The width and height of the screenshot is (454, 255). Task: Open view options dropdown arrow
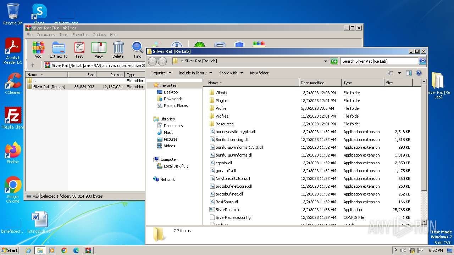point(399,73)
